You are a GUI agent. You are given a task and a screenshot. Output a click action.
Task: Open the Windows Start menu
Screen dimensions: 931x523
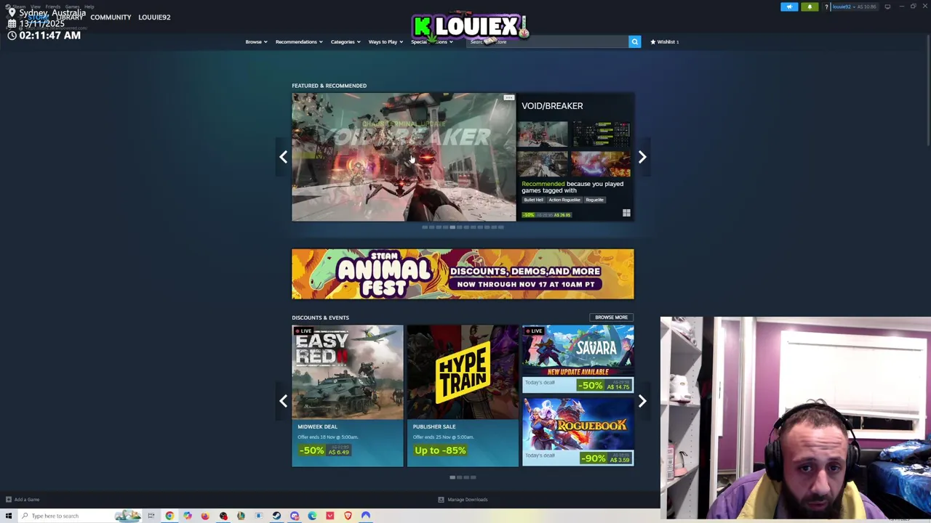(x=9, y=516)
